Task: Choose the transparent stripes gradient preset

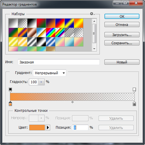Action: pos(69,33)
